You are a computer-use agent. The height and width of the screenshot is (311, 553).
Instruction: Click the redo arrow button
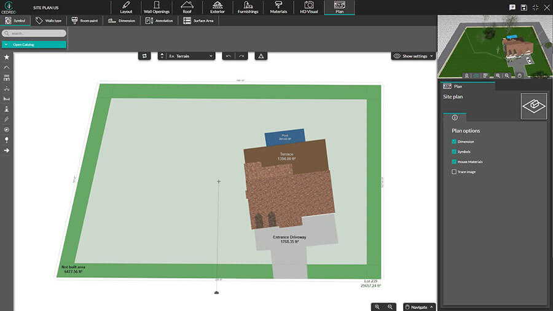(x=242, y=56)
